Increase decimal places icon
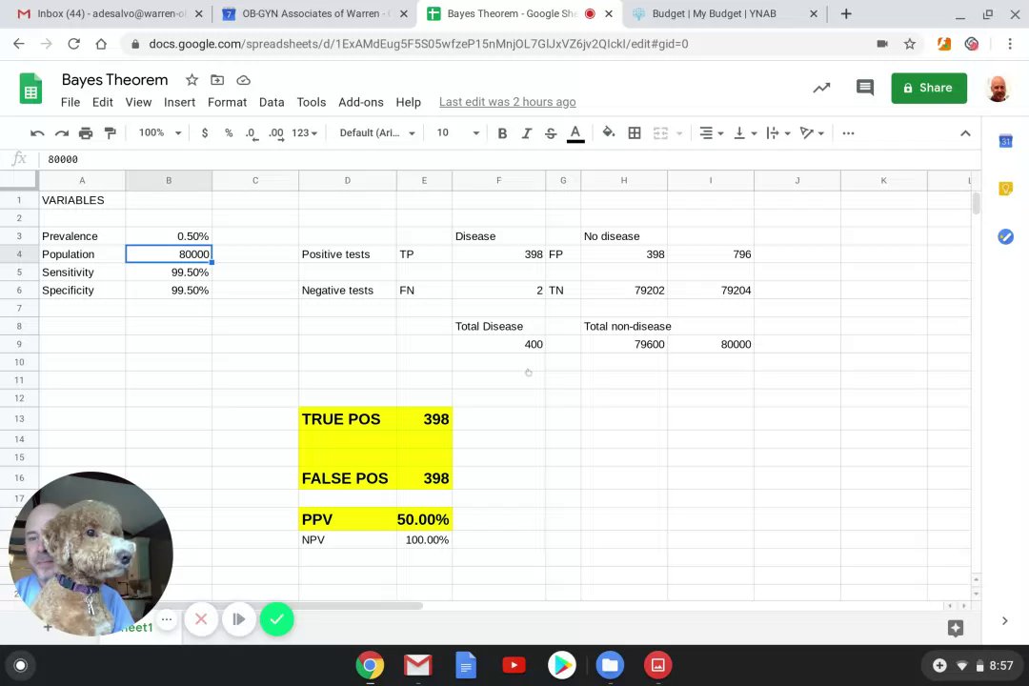 276,133
